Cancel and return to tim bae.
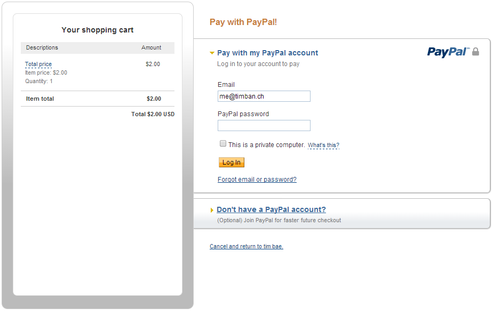Image resolution: width=493 pixels, height=316 pixels. tap(246, 247)
